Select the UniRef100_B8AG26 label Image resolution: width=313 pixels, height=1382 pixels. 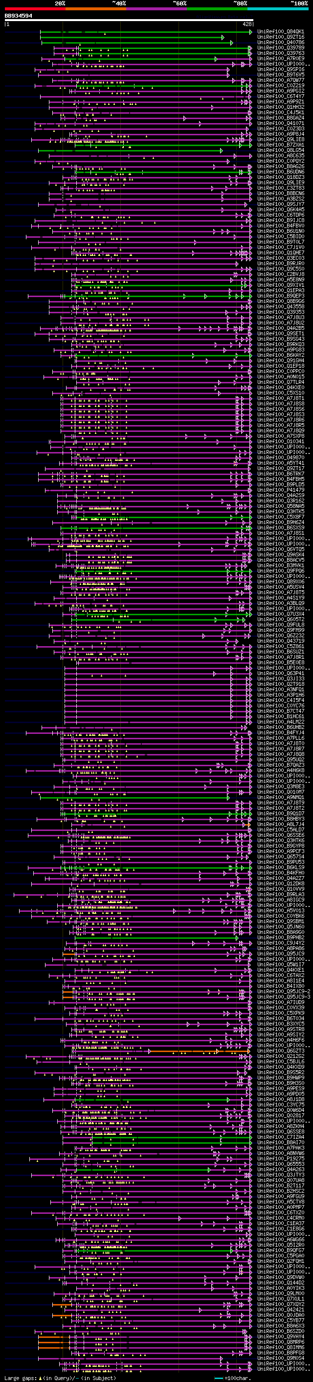click(280, 166)
